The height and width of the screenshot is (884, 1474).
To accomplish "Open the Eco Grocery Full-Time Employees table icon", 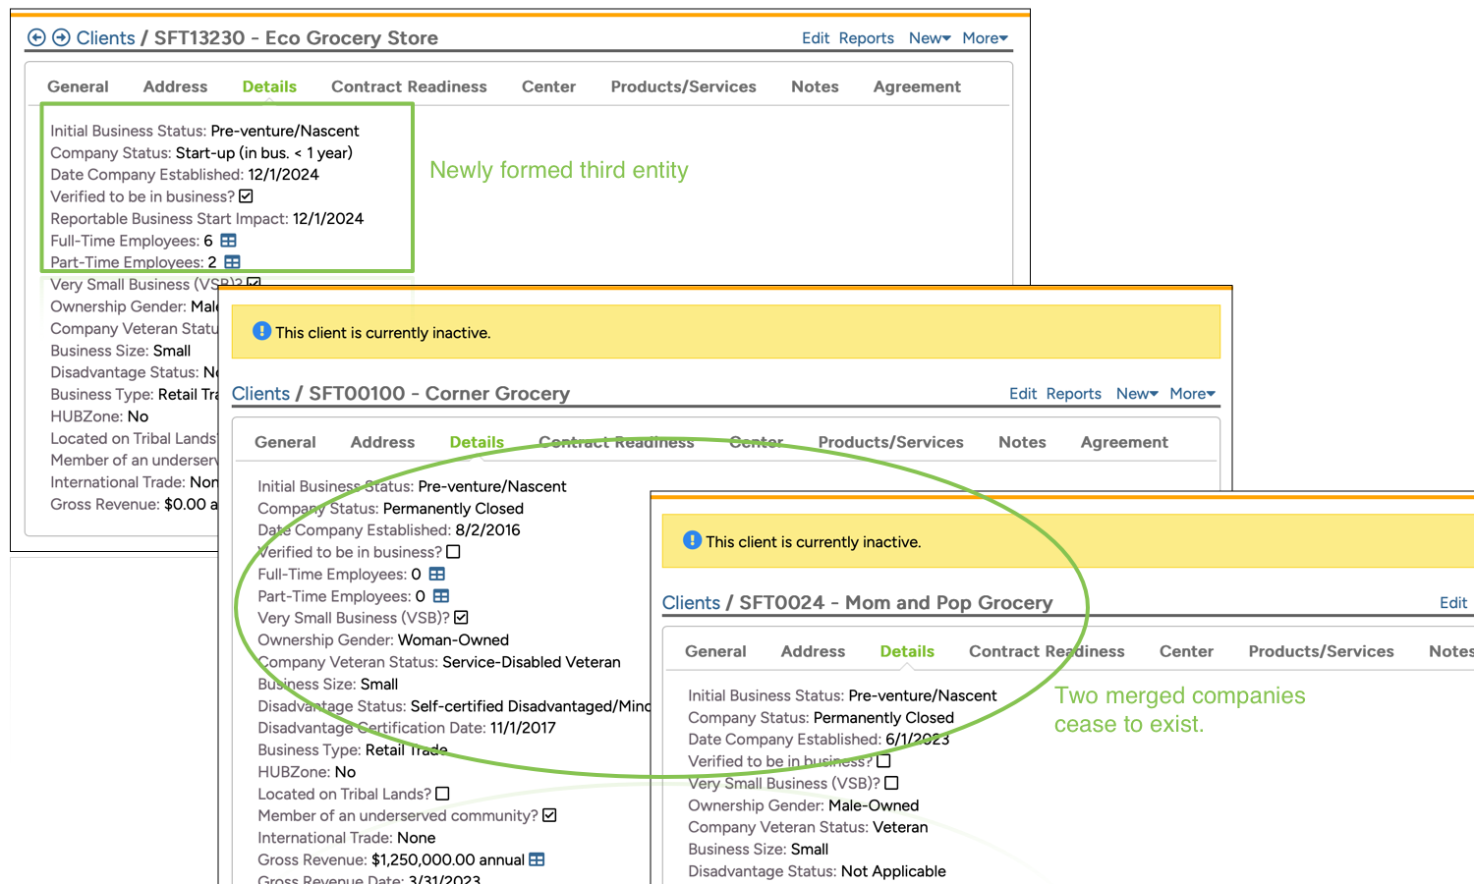I will (228, 241).
